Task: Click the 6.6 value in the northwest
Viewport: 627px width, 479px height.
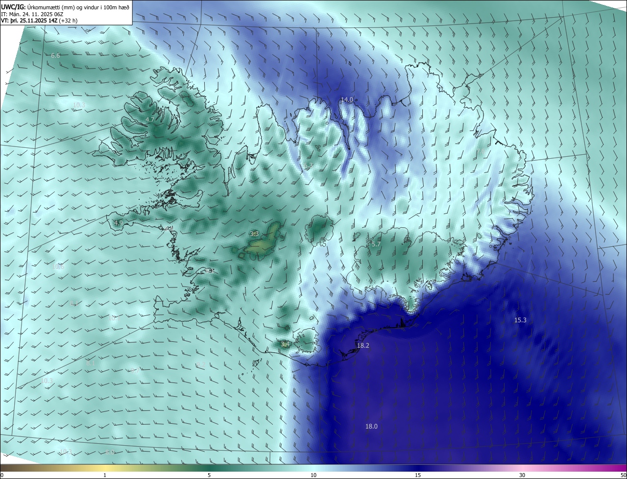Action: [x=55, y=56]
